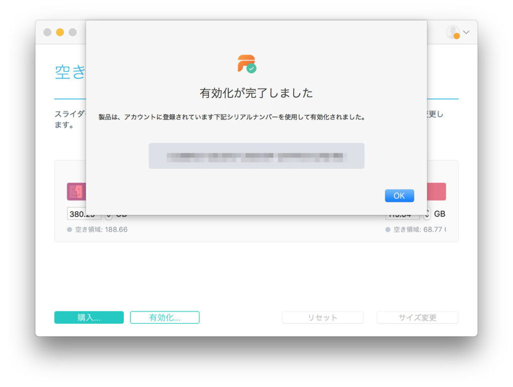The width and height of the screenshot is (513, 387).
Task: Expand the account menu chevron
Action: (466, 32)
